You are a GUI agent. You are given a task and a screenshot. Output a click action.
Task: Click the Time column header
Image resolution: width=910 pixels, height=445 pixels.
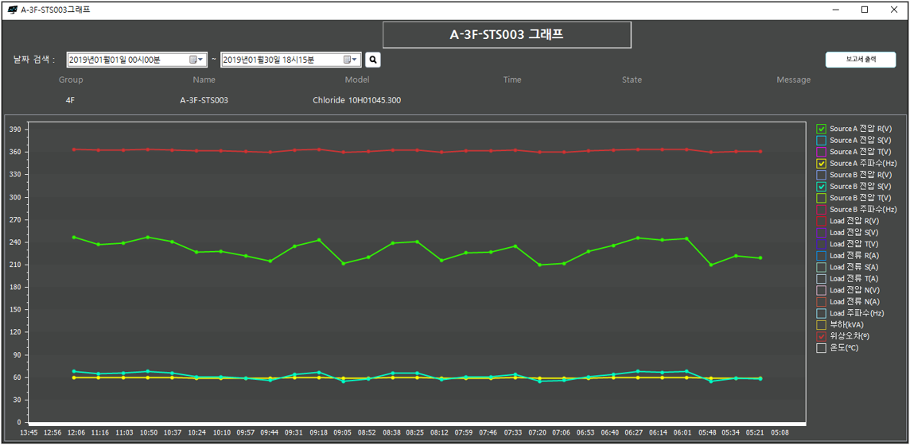[x=512, y=79]
